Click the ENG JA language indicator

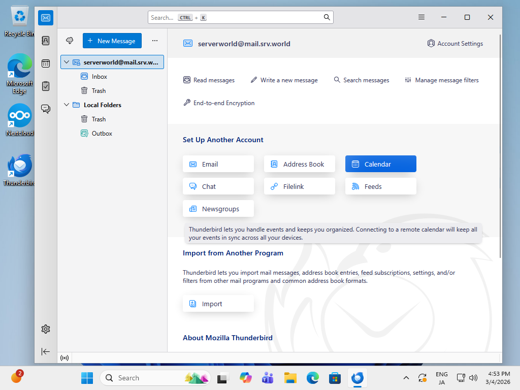click(x=441, y=378)
